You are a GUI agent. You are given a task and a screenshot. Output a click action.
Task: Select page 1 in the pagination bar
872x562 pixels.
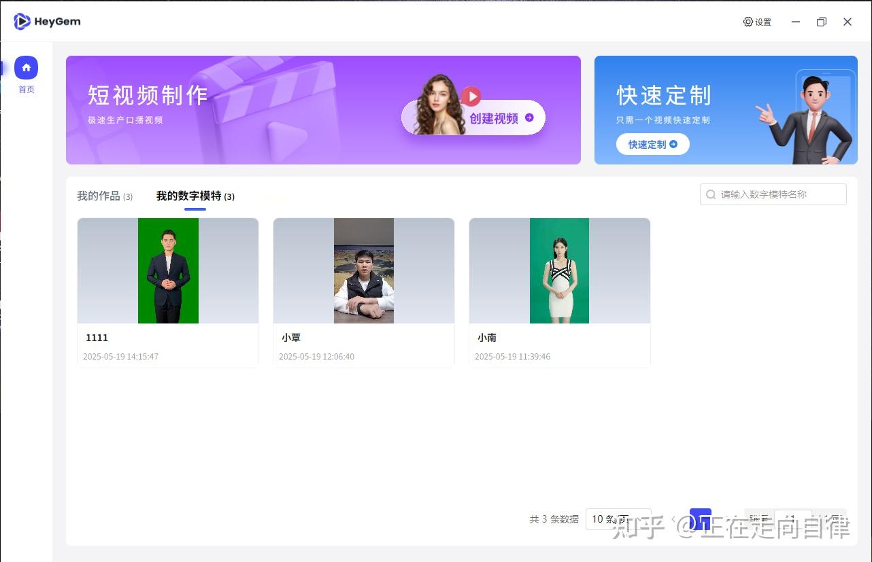(x=700, y=519)
